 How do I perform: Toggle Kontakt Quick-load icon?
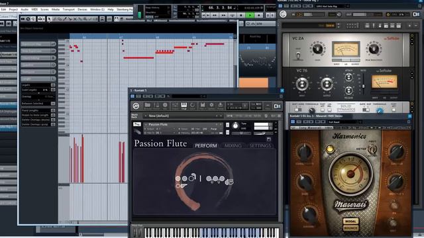(x=193, y=106)
